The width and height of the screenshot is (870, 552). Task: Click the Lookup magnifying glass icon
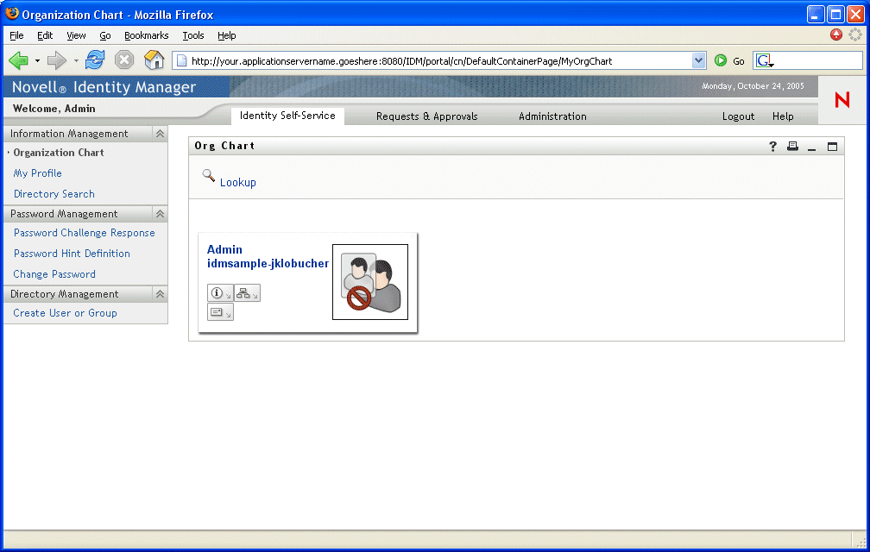[209, 176]
